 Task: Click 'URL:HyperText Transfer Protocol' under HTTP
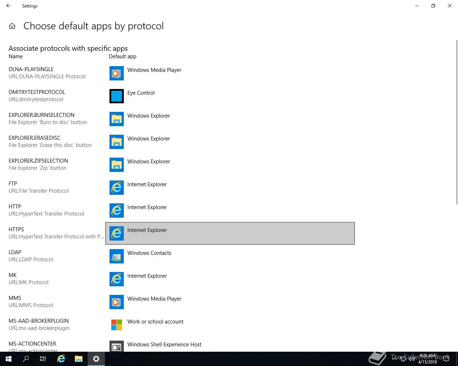47,214
